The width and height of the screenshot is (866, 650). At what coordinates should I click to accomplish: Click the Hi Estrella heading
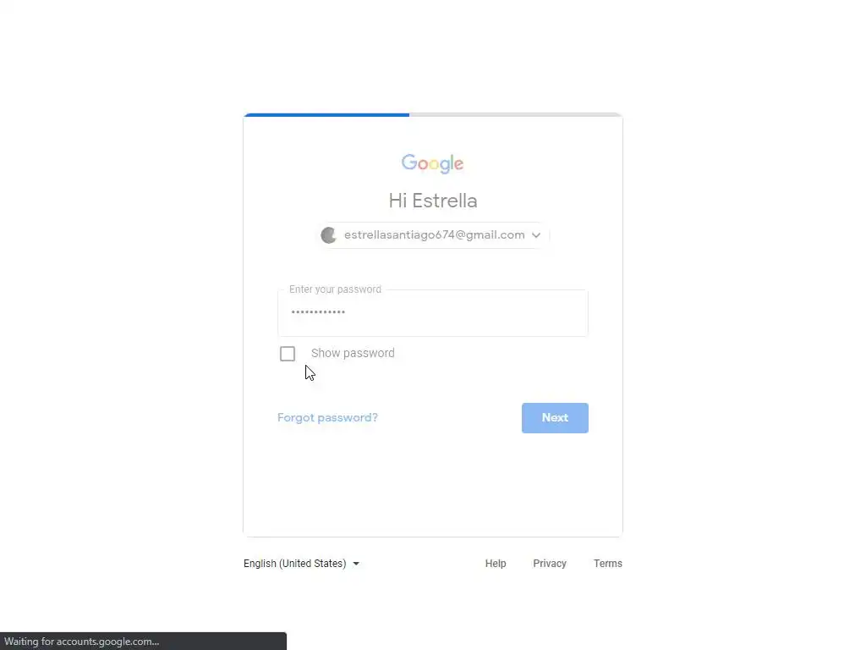coord(432,201)
